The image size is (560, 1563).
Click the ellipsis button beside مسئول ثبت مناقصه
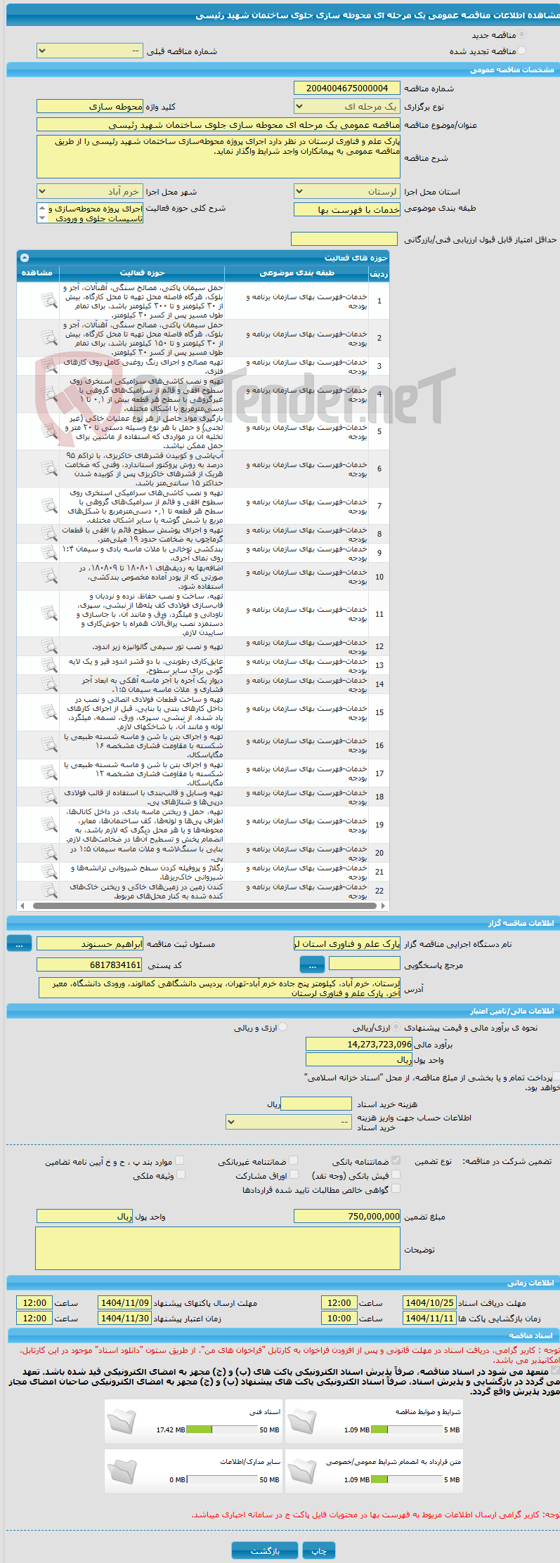click(19, 944)
